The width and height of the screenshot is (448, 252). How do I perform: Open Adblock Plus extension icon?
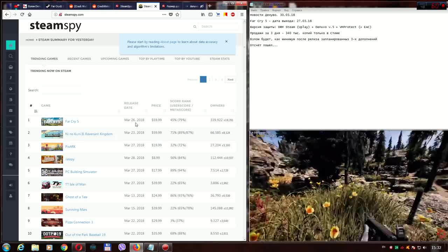click(233, 14)
